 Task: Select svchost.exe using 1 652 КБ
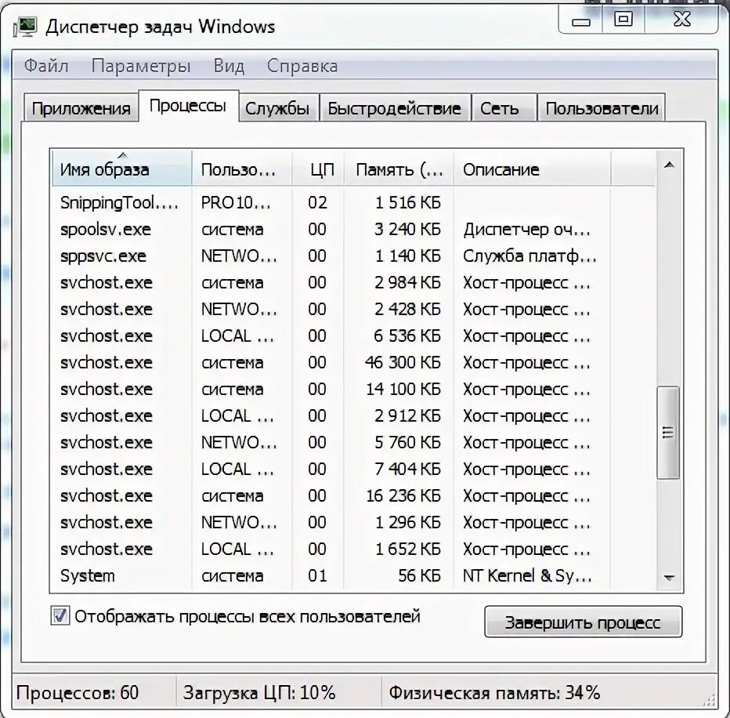pyautogui.click(x=353, y=549)
